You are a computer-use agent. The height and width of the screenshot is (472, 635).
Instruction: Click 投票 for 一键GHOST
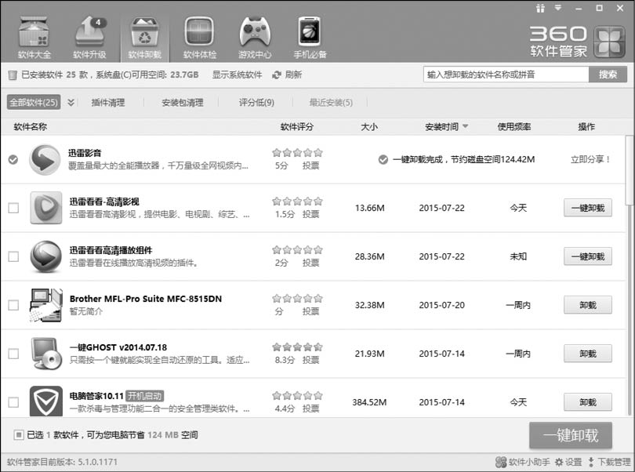pyautogui.click(x=310, y=360)
